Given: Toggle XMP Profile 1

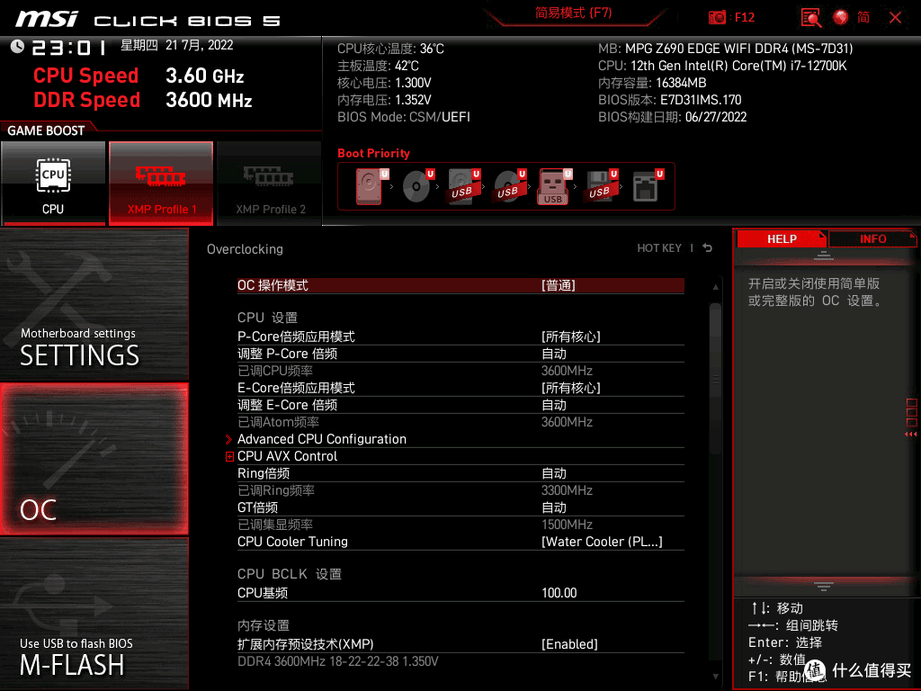Looking at the screenshot, I should pyautogui.click(x=161, y=183).
